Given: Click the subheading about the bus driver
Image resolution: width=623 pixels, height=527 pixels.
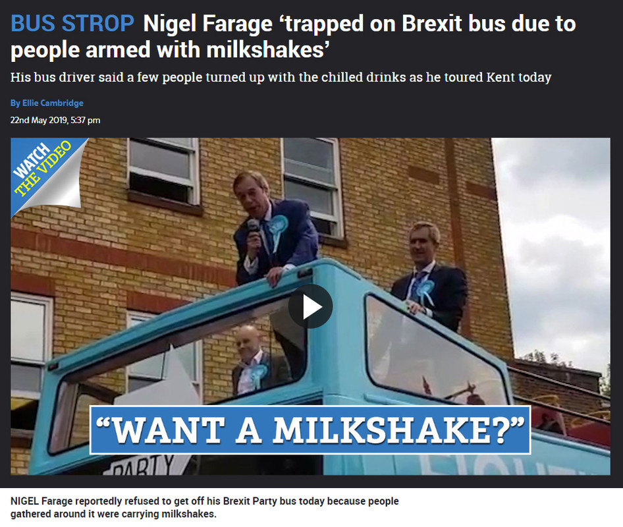Looking at the screenshot, I should (281, 77).
